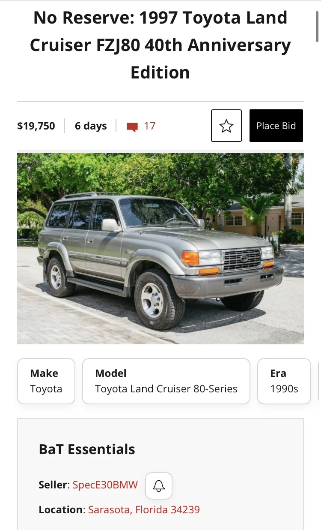This screenshot has width=321, height=530.
Task: Click the bell icon beside the seller
Action: click(159, 486)
